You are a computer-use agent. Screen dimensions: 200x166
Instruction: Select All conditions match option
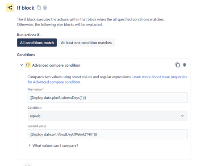[37, 43]
